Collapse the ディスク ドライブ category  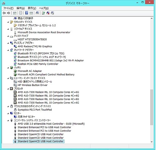click(8, 36)
